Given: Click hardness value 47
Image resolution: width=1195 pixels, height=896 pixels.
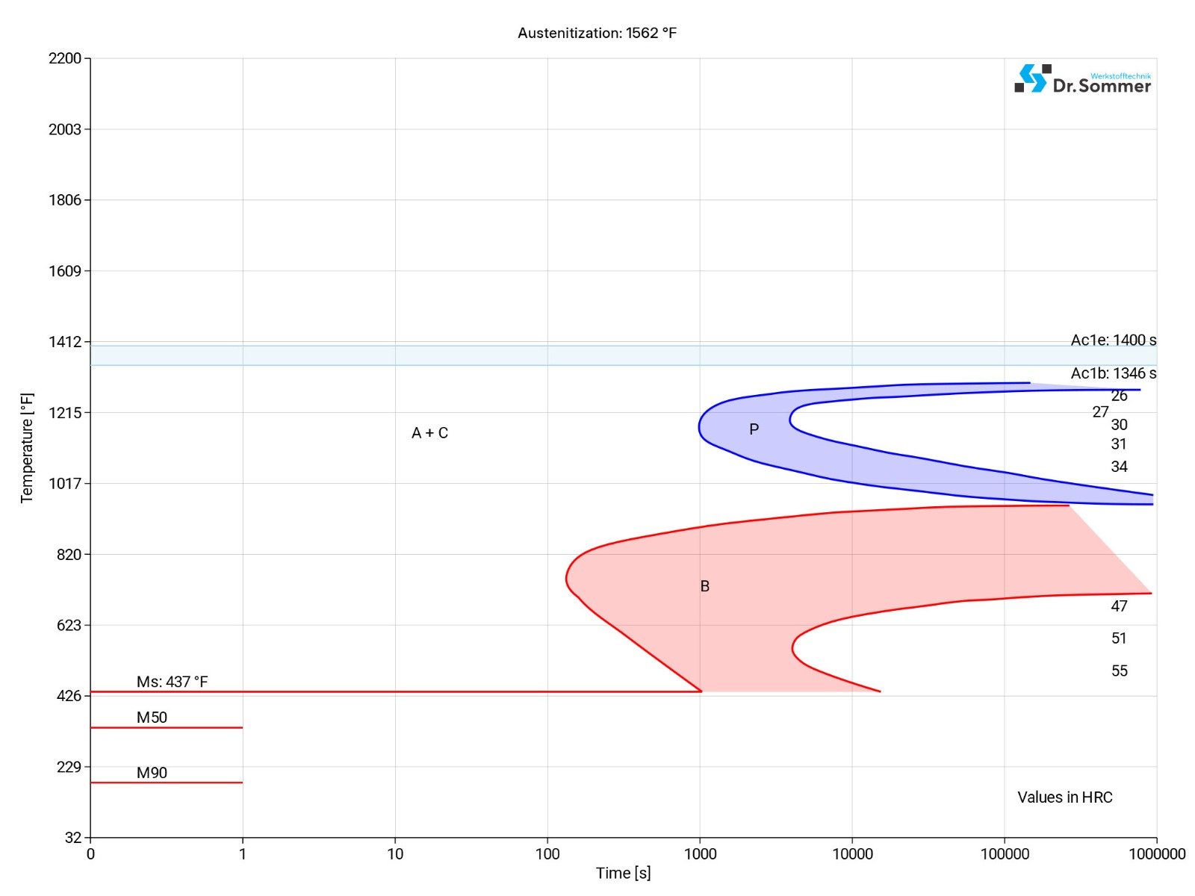Looking at the screenshot, I should [x=1119, y=606].
